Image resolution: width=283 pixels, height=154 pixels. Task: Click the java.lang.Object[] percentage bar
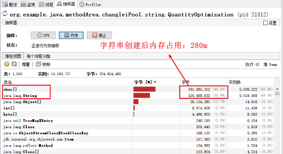[136, 102]
